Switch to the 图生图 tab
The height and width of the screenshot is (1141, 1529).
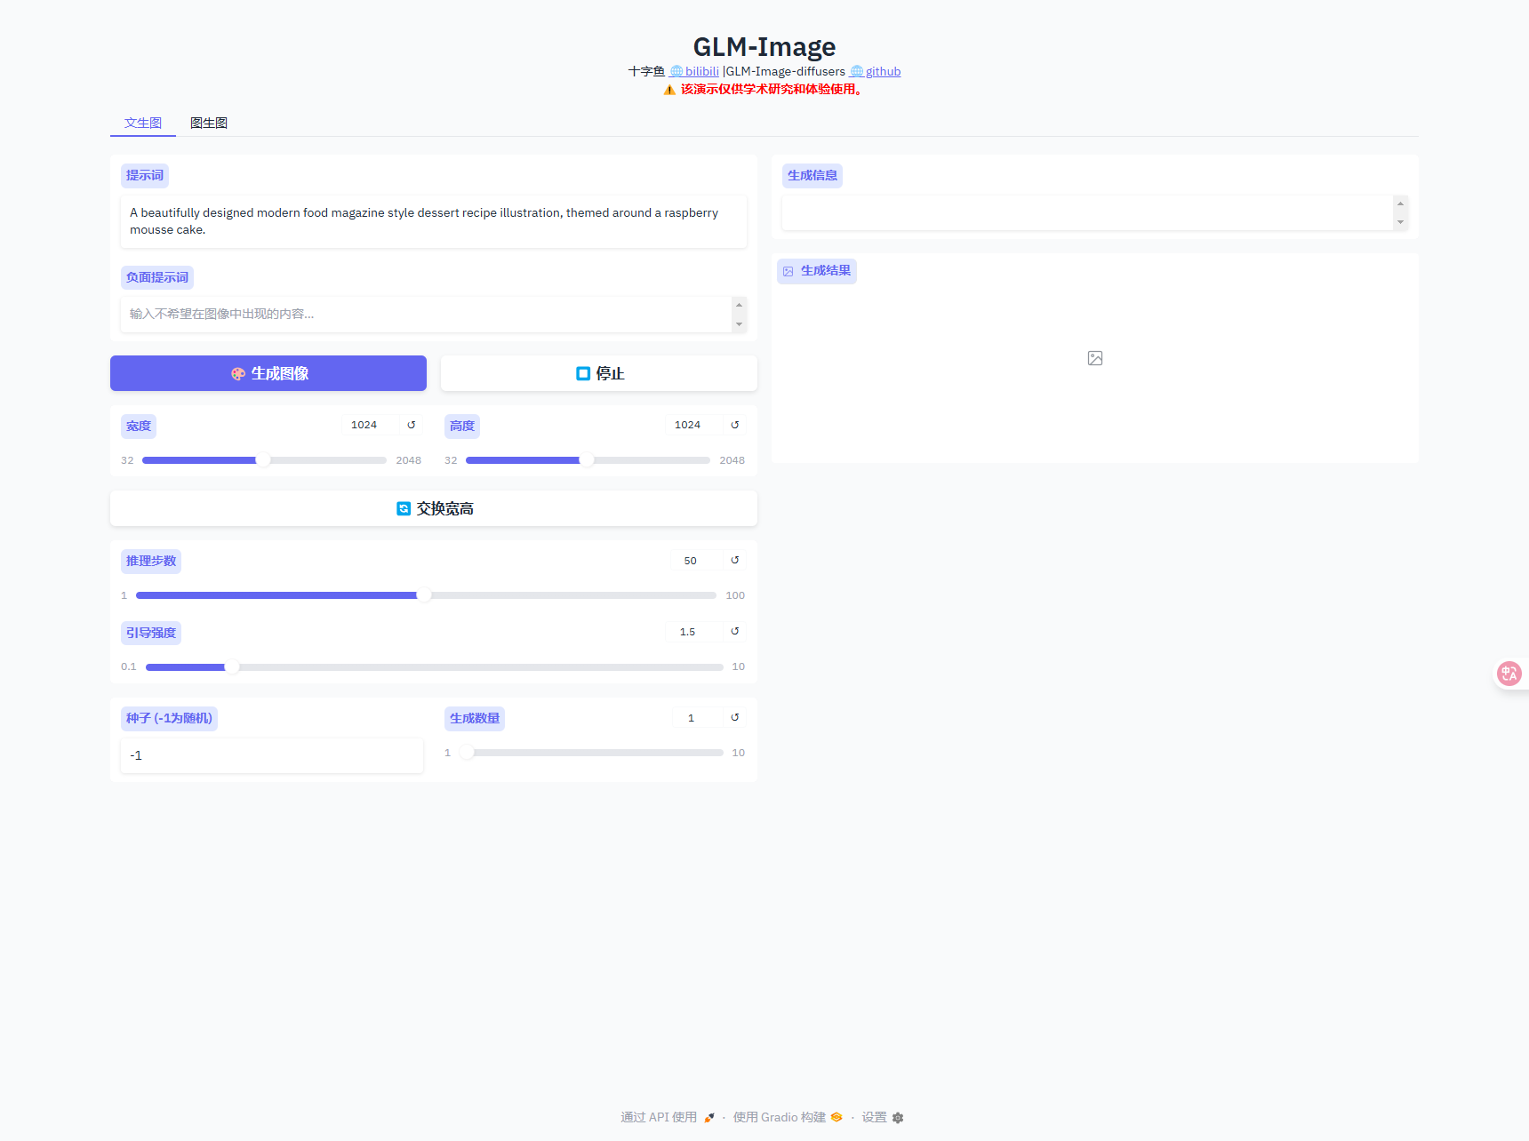coord(209,123)
